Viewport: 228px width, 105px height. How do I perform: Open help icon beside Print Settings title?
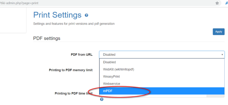coord(86,15)
